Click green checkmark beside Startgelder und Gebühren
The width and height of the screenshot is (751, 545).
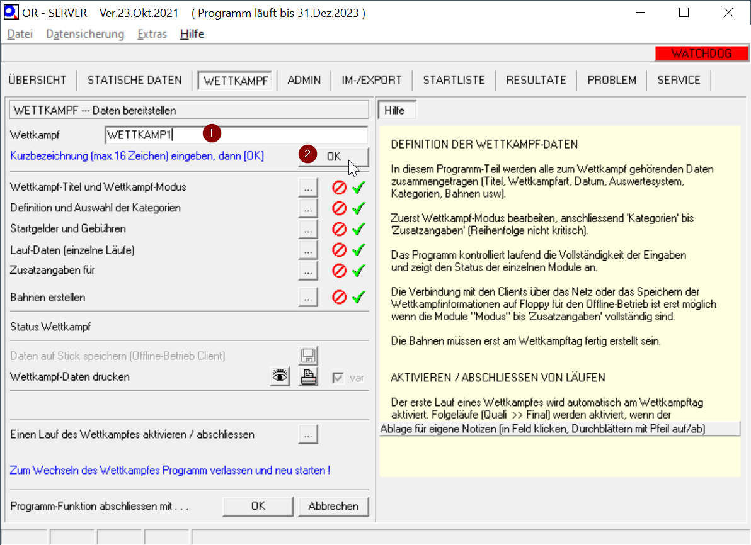click(359, 229)
